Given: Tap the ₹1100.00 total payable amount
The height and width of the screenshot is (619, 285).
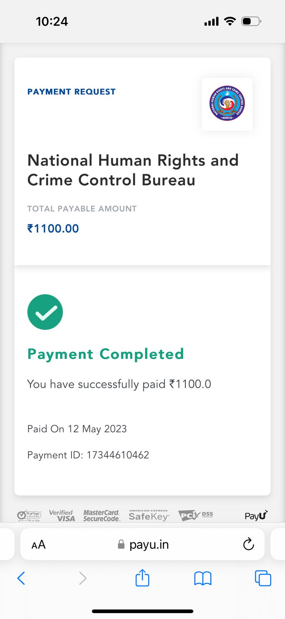Looking at the screenshot, I should tap(53, 229).
